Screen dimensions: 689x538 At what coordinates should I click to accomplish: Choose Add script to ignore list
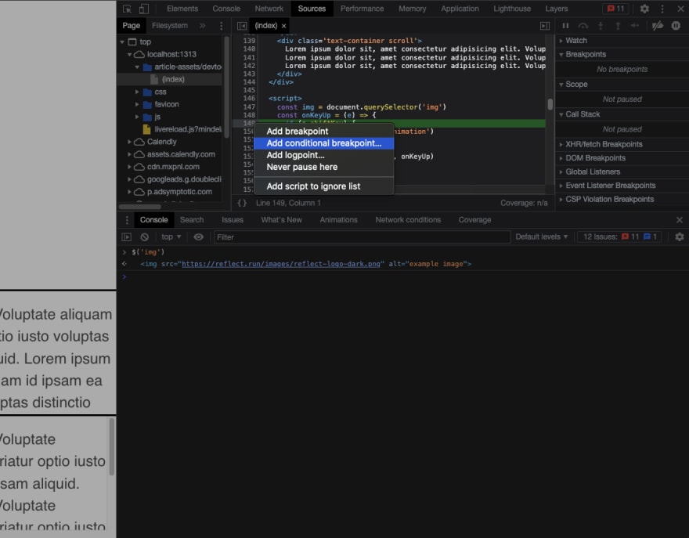324,186
